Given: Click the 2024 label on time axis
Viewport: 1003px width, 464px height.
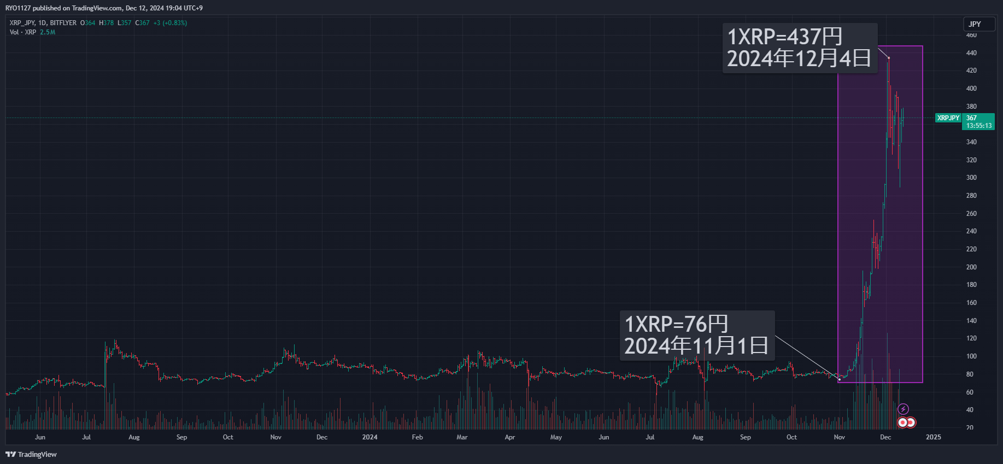Looking at the screenshot, I should point(369,437).
